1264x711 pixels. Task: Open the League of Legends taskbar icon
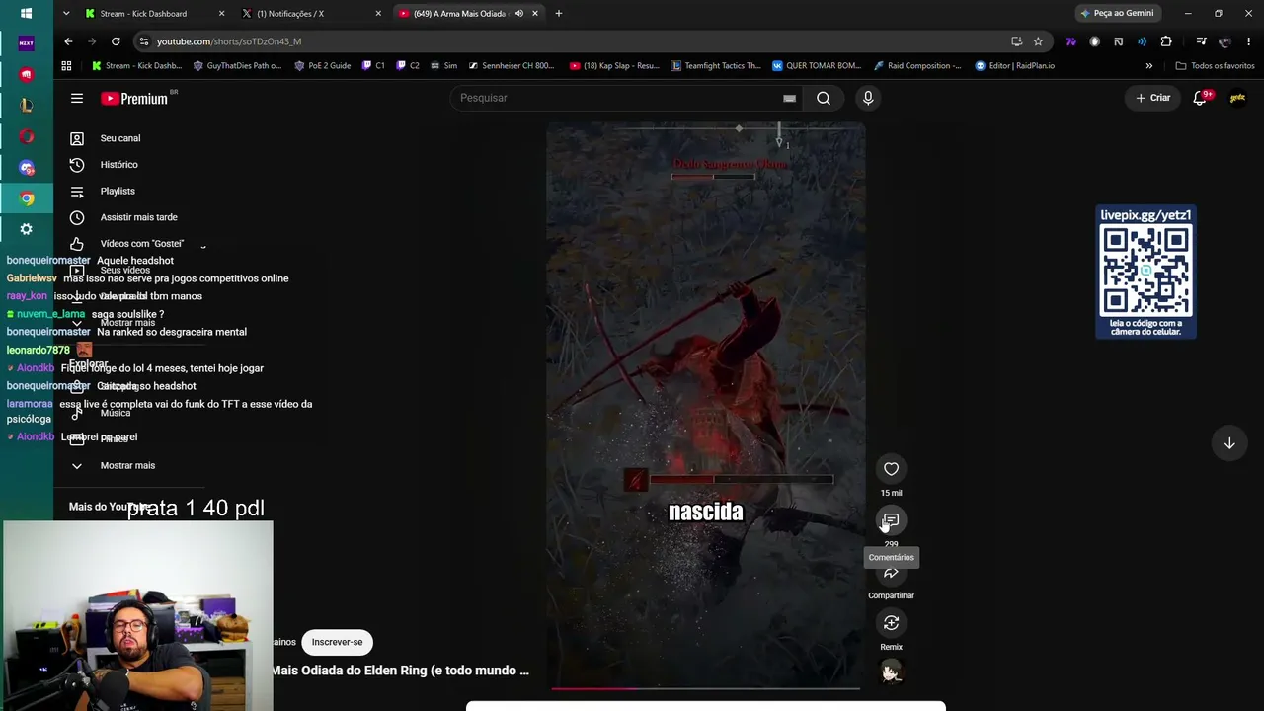click(27, 105)
